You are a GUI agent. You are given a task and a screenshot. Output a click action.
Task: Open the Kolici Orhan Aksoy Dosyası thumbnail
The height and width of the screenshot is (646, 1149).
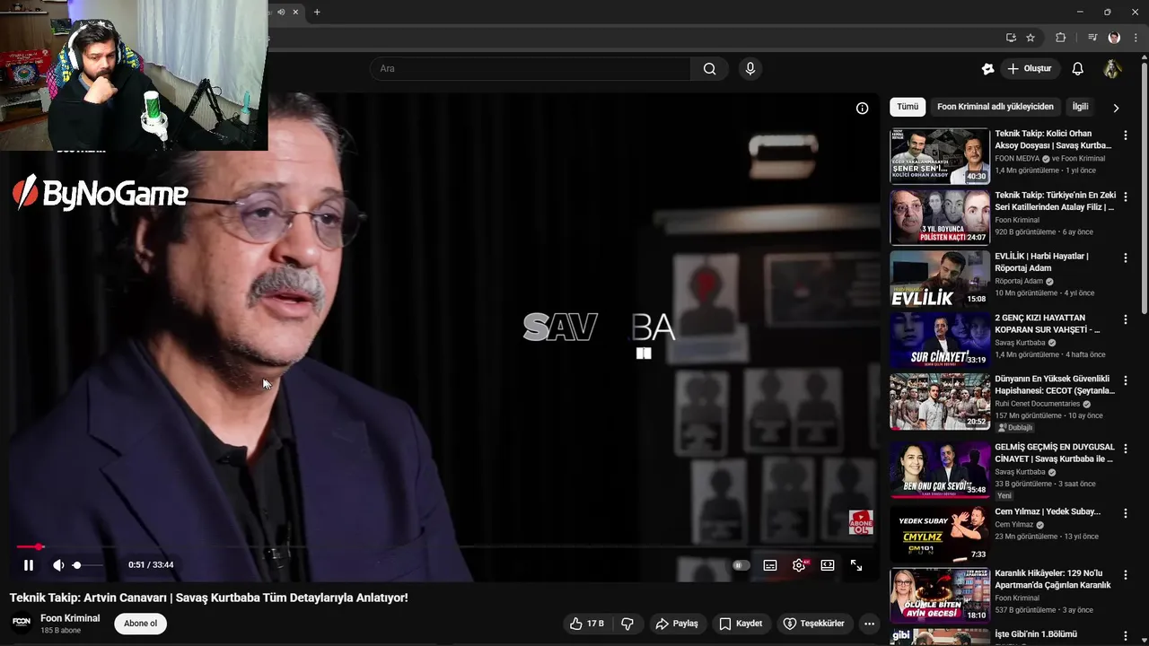940,155
